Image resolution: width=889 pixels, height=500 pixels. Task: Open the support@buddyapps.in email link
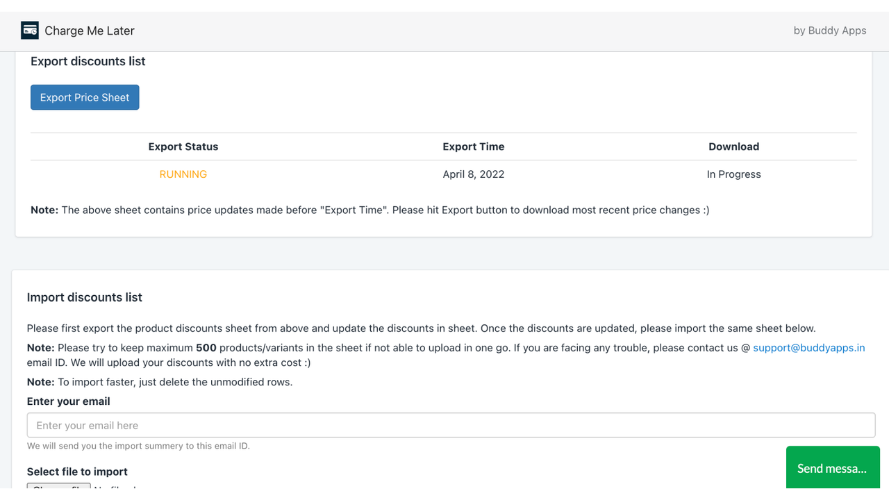(808, 348)
